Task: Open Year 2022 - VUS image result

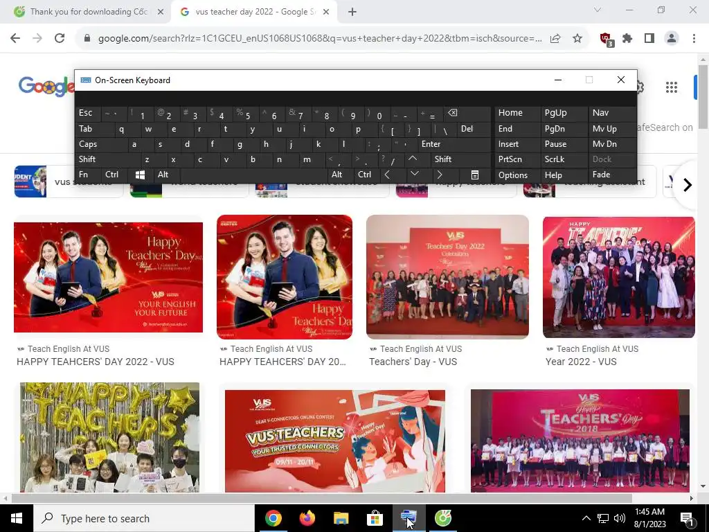Action: click(618, 277)
